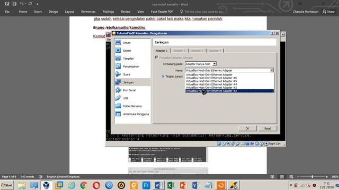
Task: Open the View ribbon tab
Action: point(140,12)
